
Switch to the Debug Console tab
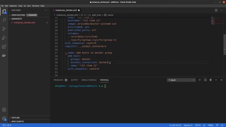[89, 80]
